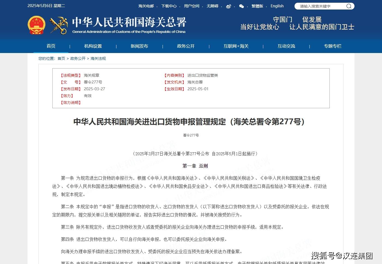Viewport: 382px width, 264px height.
Task: Click the 第一条 article paragraph
Action: click(x=190, y=186)
